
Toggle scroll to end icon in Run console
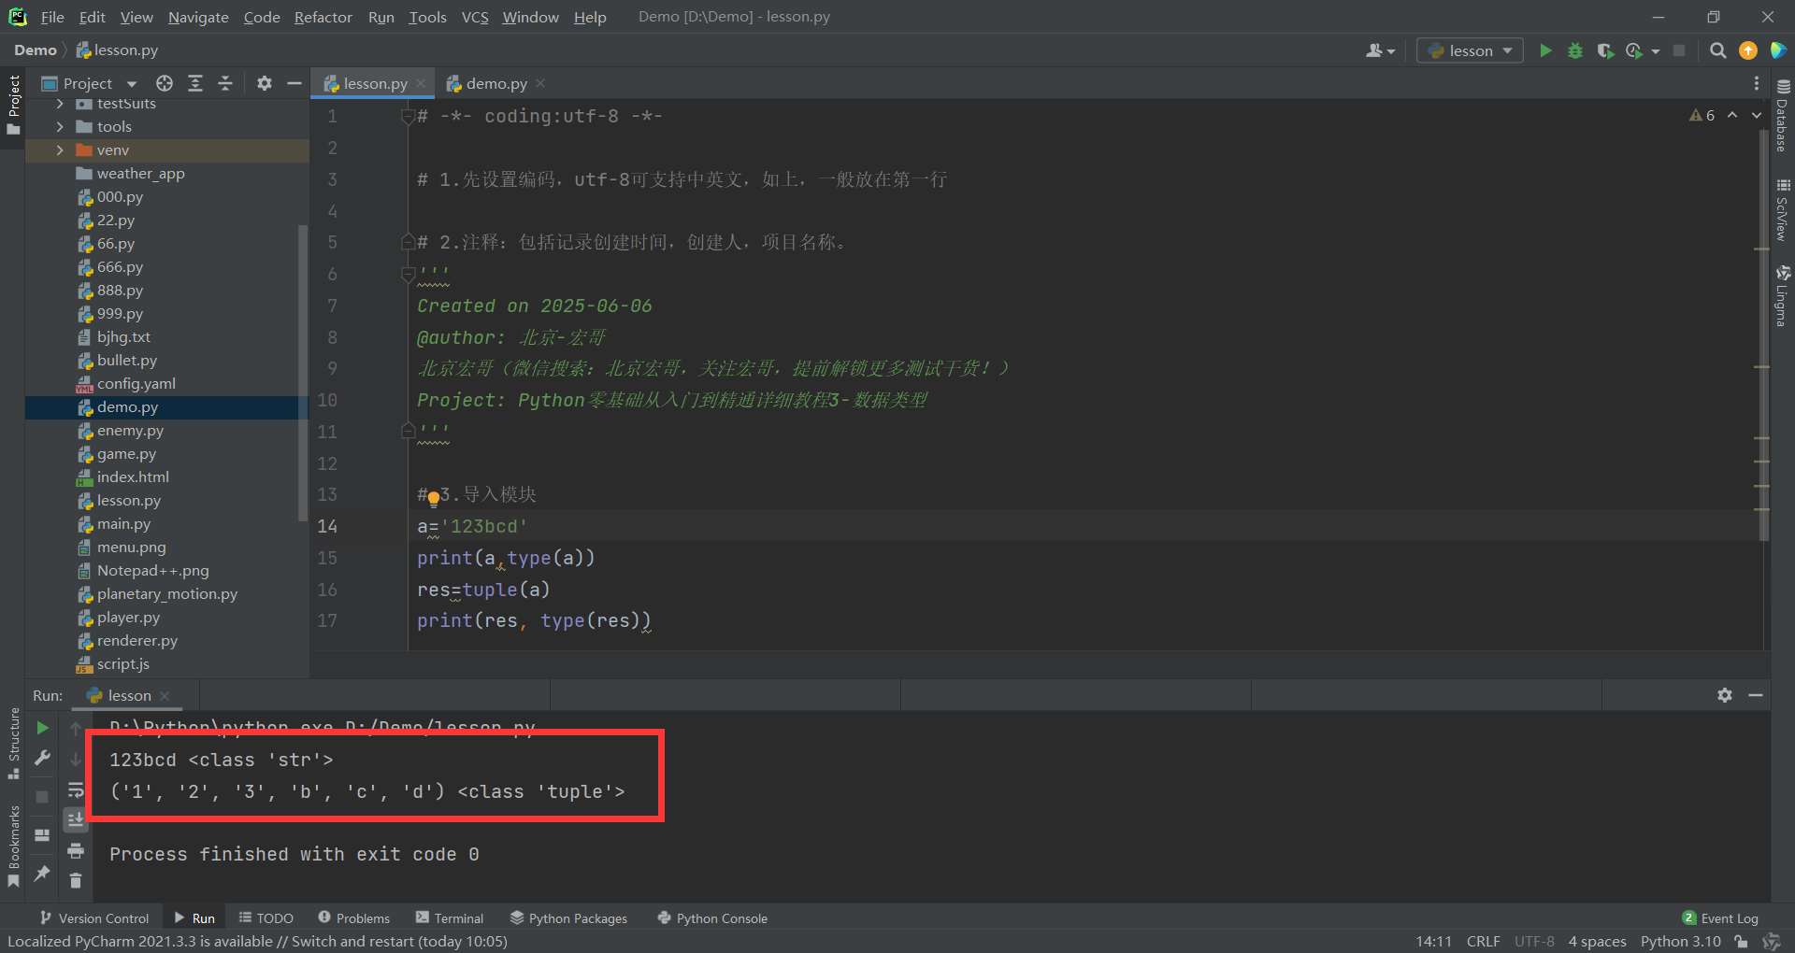coord(76,819)
